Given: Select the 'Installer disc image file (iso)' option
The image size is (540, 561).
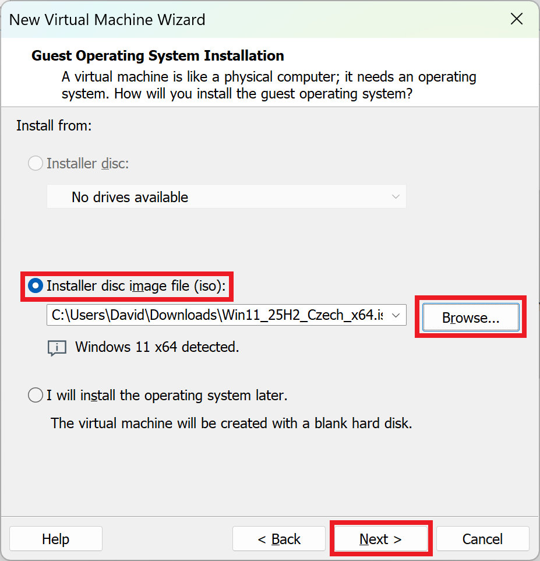Looking at the screenshot, I should point(36,285).
